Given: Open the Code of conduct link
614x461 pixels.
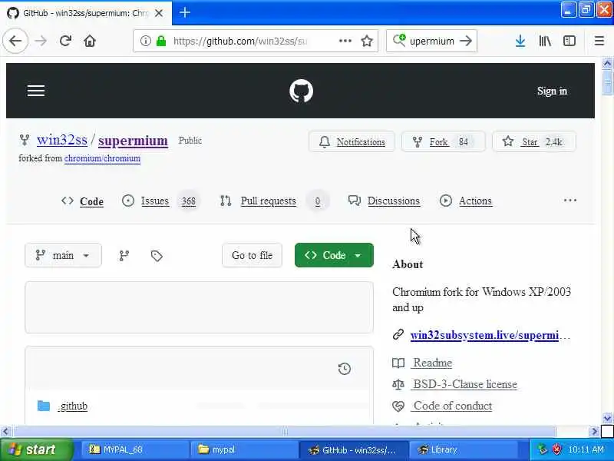Looking at the screenshot, I should point(452,406).
